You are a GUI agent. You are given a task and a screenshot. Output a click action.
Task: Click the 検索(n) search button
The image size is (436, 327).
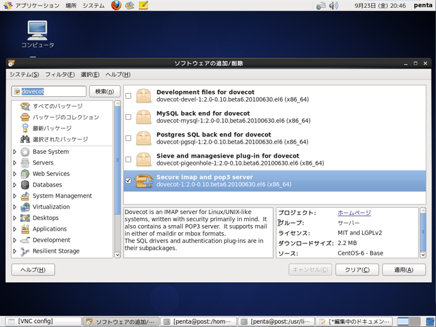[x=105, y=91]
